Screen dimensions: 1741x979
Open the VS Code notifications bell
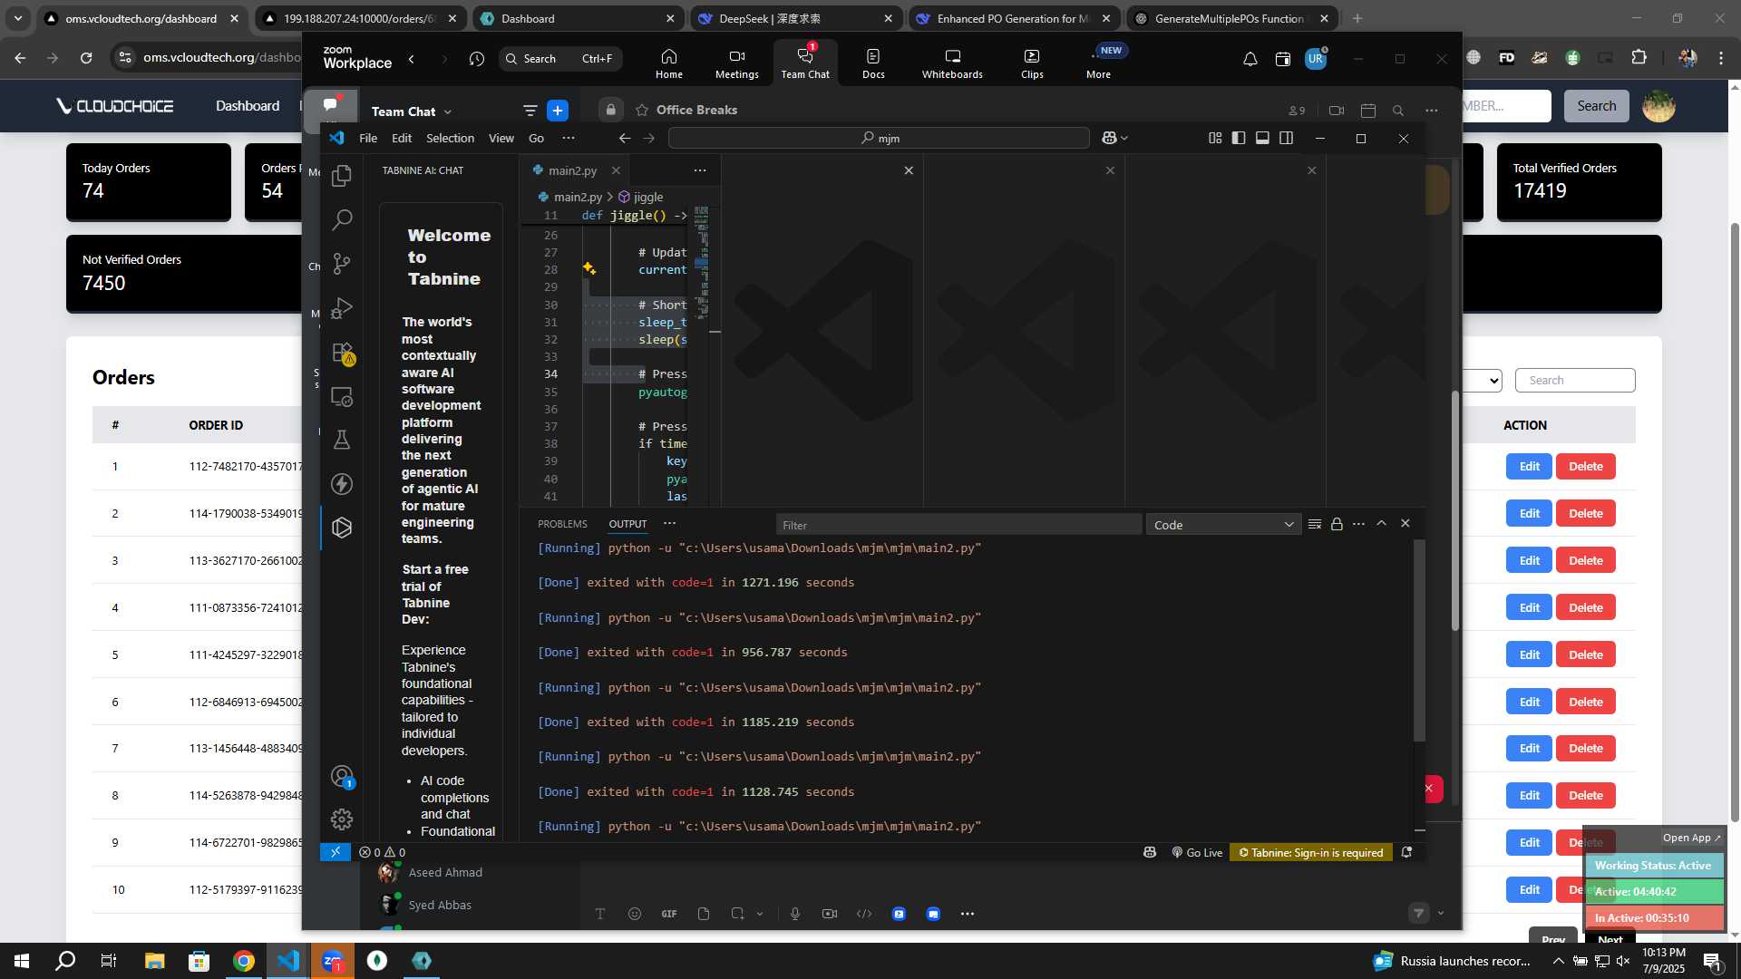tap(1406, 852)
